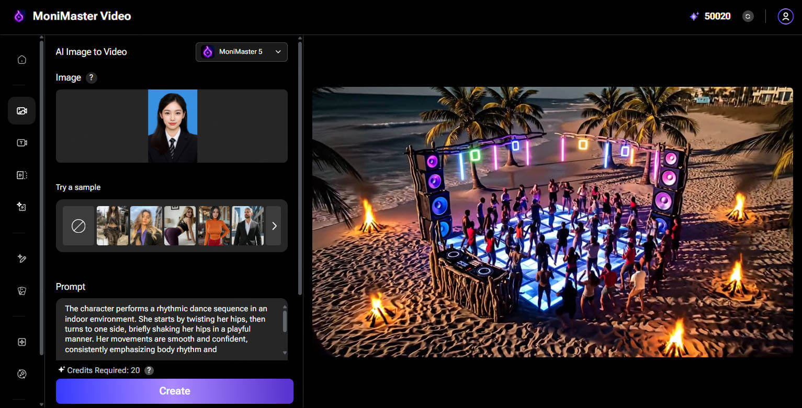Click the help icon beside Credits Required
Viewport: 802px width, 408px height.
[x=149, y=370]
